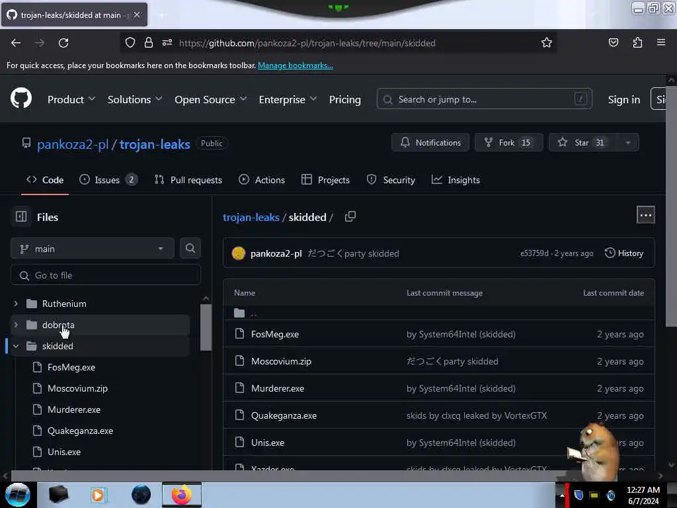The width and height of the screenshot is (677, 508).
Task: Open the tracking protection shield icon
Action: [x=130, y=42]
